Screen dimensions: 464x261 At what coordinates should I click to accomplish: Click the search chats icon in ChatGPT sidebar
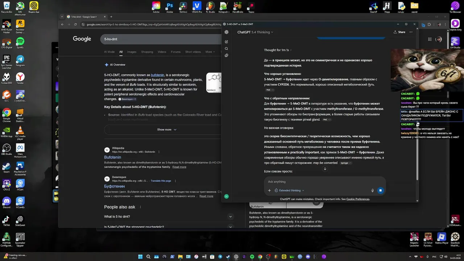coord(227,49)
